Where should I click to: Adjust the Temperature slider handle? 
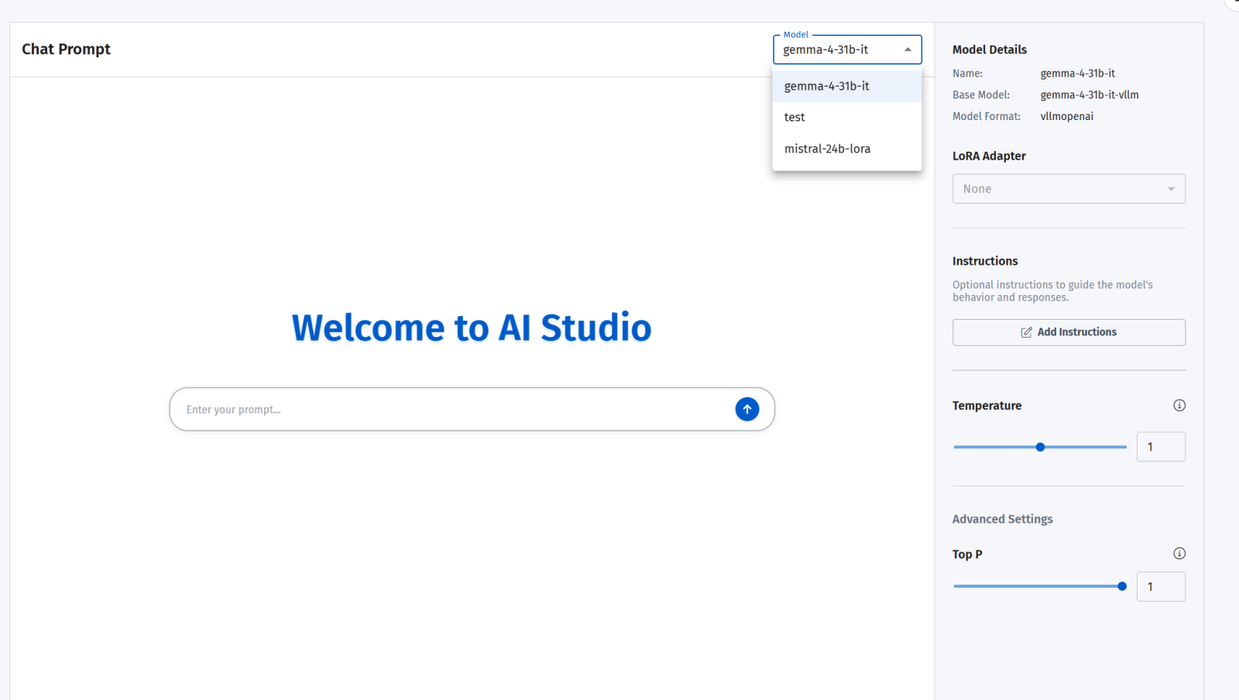(x=1040, y=447)
